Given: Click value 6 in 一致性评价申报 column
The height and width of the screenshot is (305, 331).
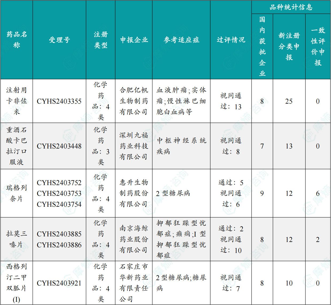Looking at the screenshot, I should (x=318, y=193).
